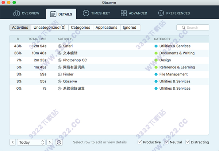Click the search magnifier icon
The height and width of the screenshot is (151, 219).
pyautogui.click(x=183, y=28)
